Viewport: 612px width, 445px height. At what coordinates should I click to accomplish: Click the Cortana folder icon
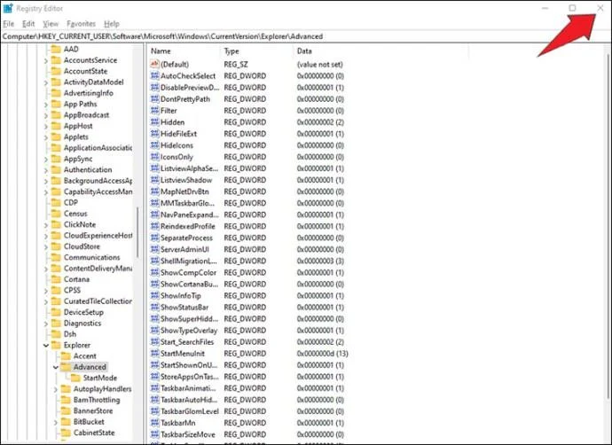56,279
